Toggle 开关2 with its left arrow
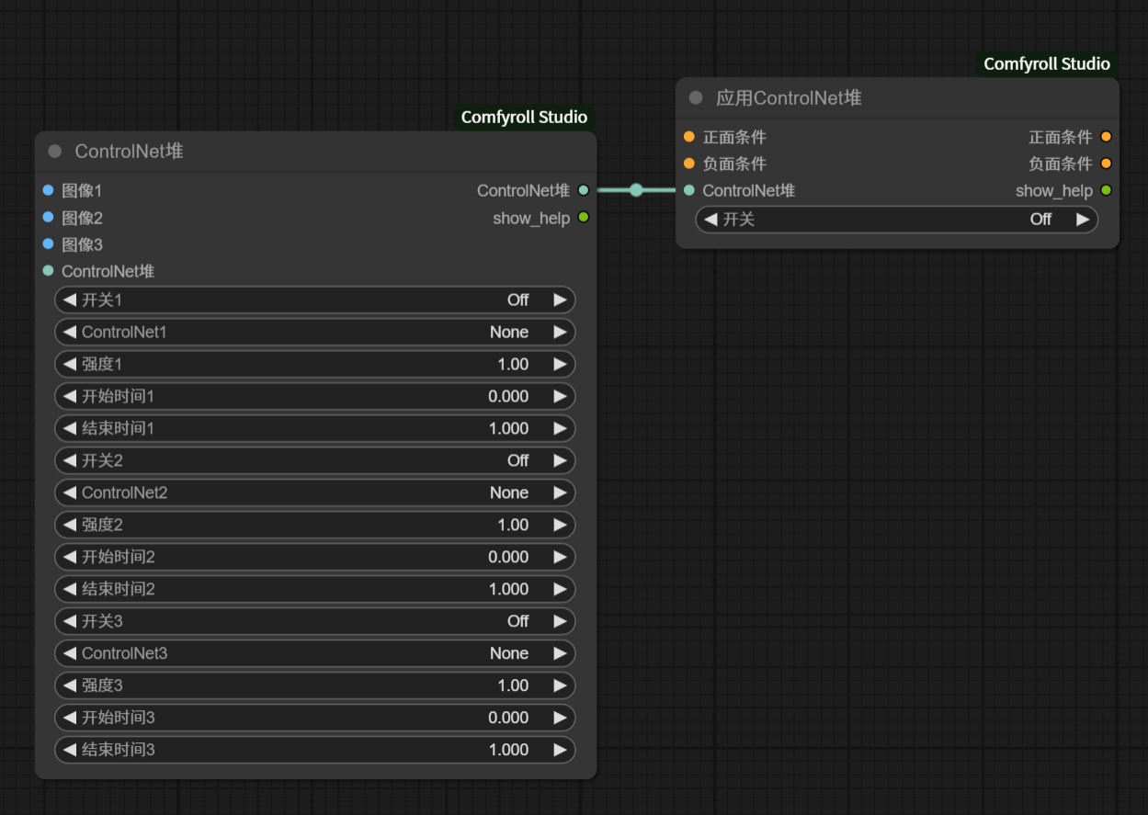This screenshot has height=815, width=1148. pos(70,460)
